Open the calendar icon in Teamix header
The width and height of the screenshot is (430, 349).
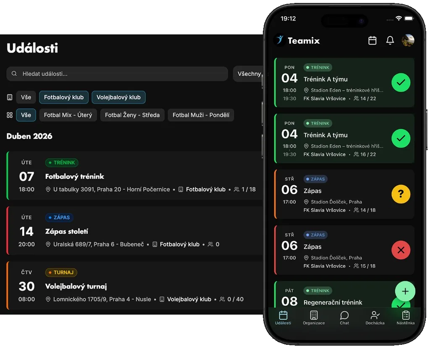[372, 40]
